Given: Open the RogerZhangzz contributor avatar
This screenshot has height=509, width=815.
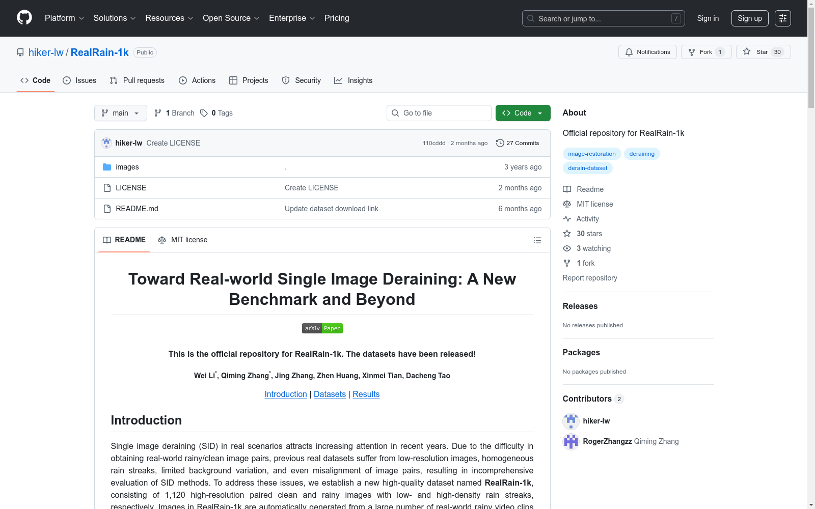Looking at the screenshot, I should coord(571,441).
